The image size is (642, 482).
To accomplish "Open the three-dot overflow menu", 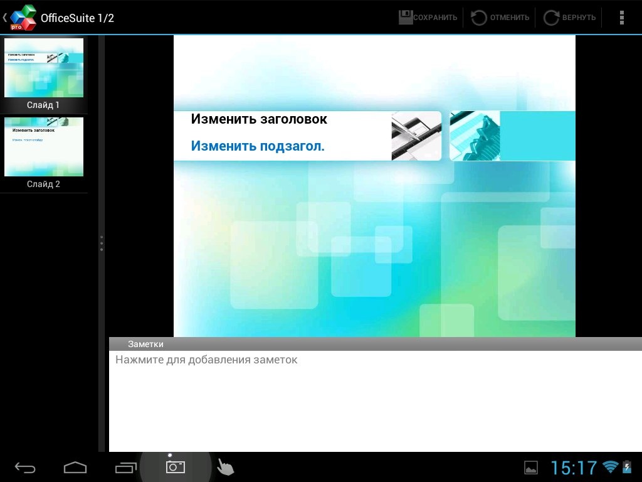I will click(x=621, y=18).
